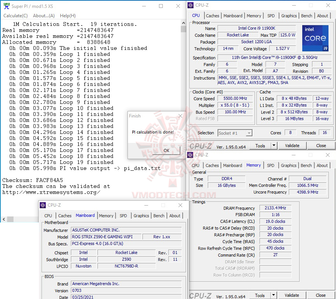The image size is (336, 299).
Task: Open Calculate menu in Super PI
Action: 15,16
